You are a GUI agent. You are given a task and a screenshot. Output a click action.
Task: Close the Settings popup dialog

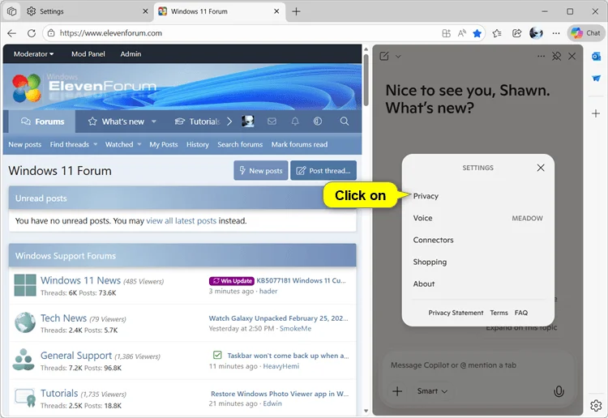coord(541,168)
